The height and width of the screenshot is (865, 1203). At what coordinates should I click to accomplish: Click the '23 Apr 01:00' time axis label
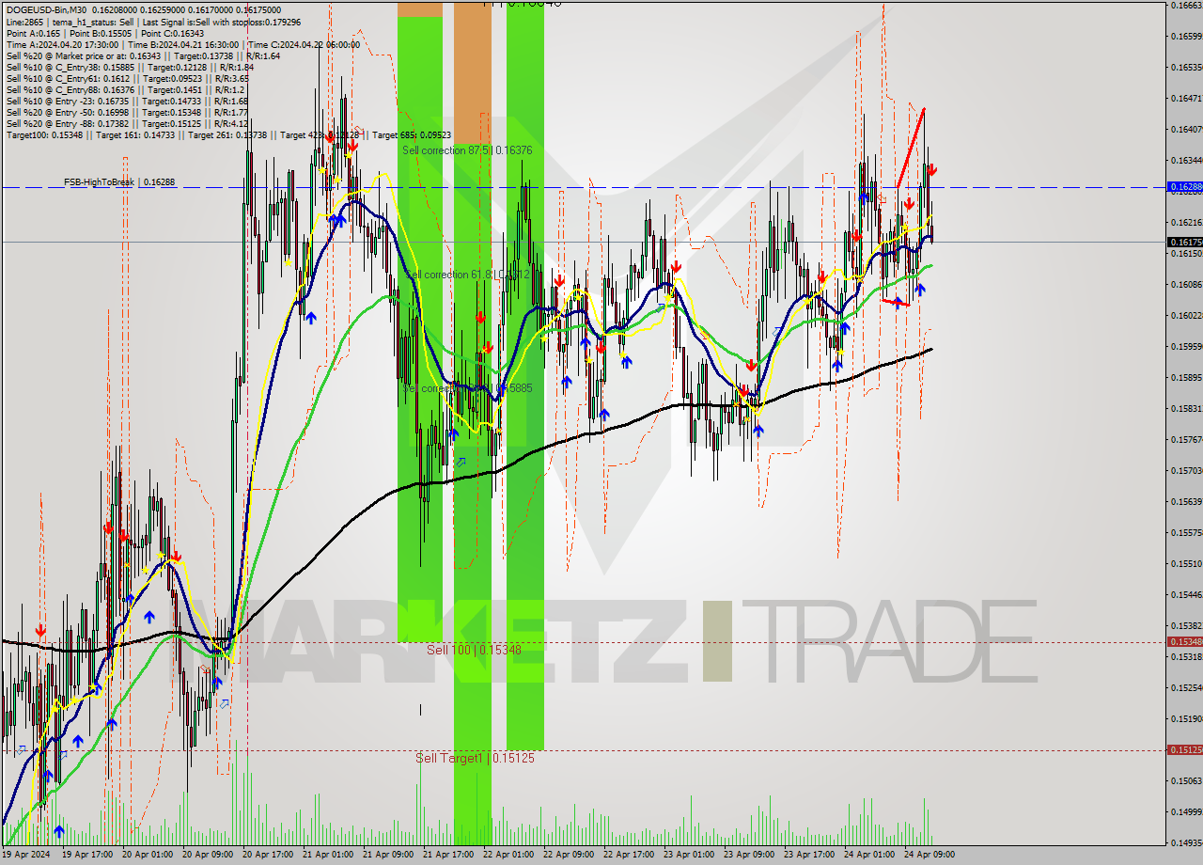click(689, 855)
